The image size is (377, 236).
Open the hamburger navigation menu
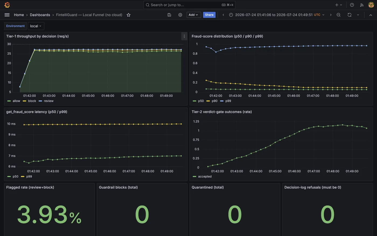pyautogui.click(x=7, y=15)
